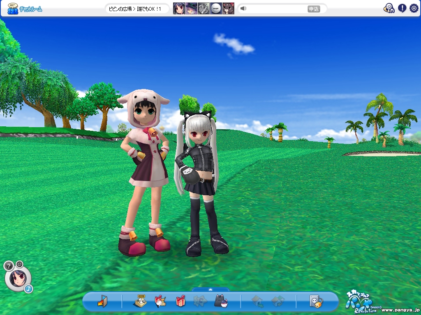Select the white ball player avatar
Screen dimensions: 421x315
click(216, 9)
